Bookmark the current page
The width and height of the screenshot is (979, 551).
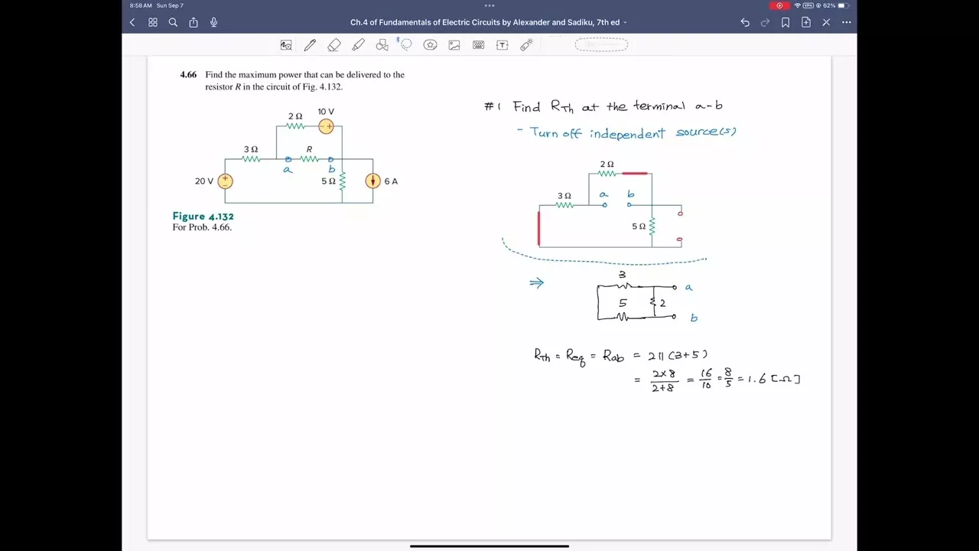tap(785, 22)
